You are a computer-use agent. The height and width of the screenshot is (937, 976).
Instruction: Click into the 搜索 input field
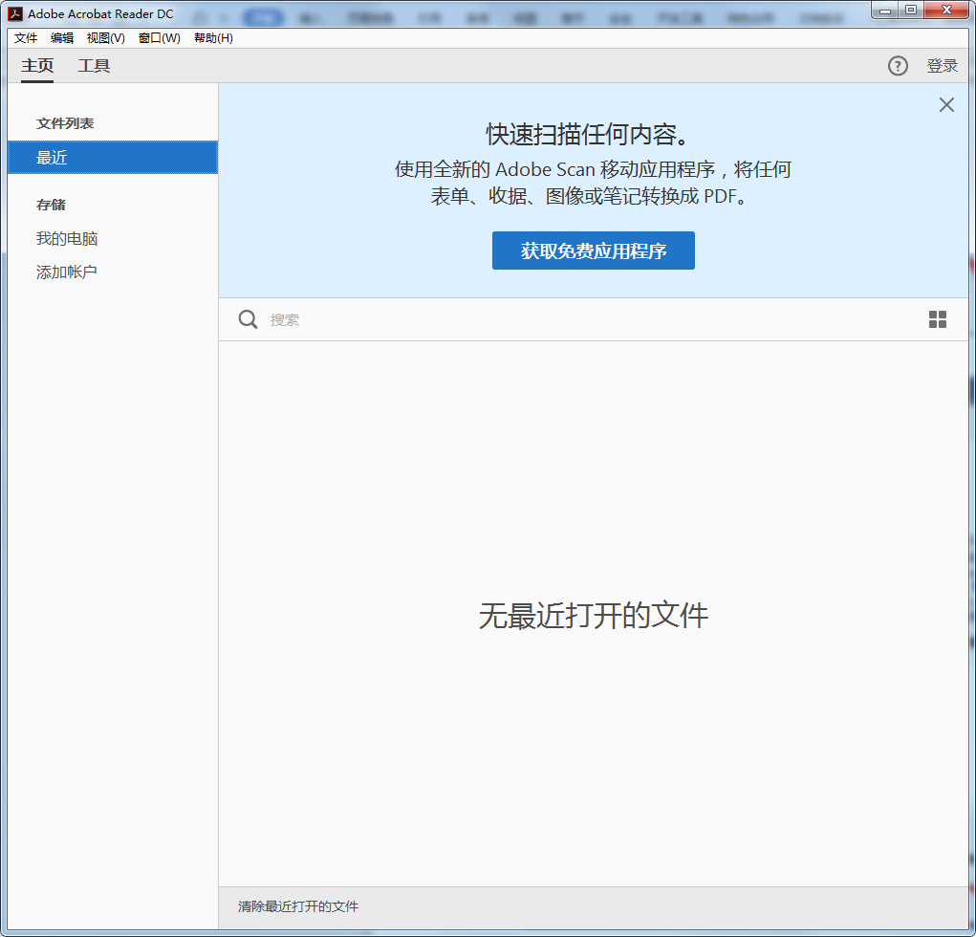(x=574, y=320)
